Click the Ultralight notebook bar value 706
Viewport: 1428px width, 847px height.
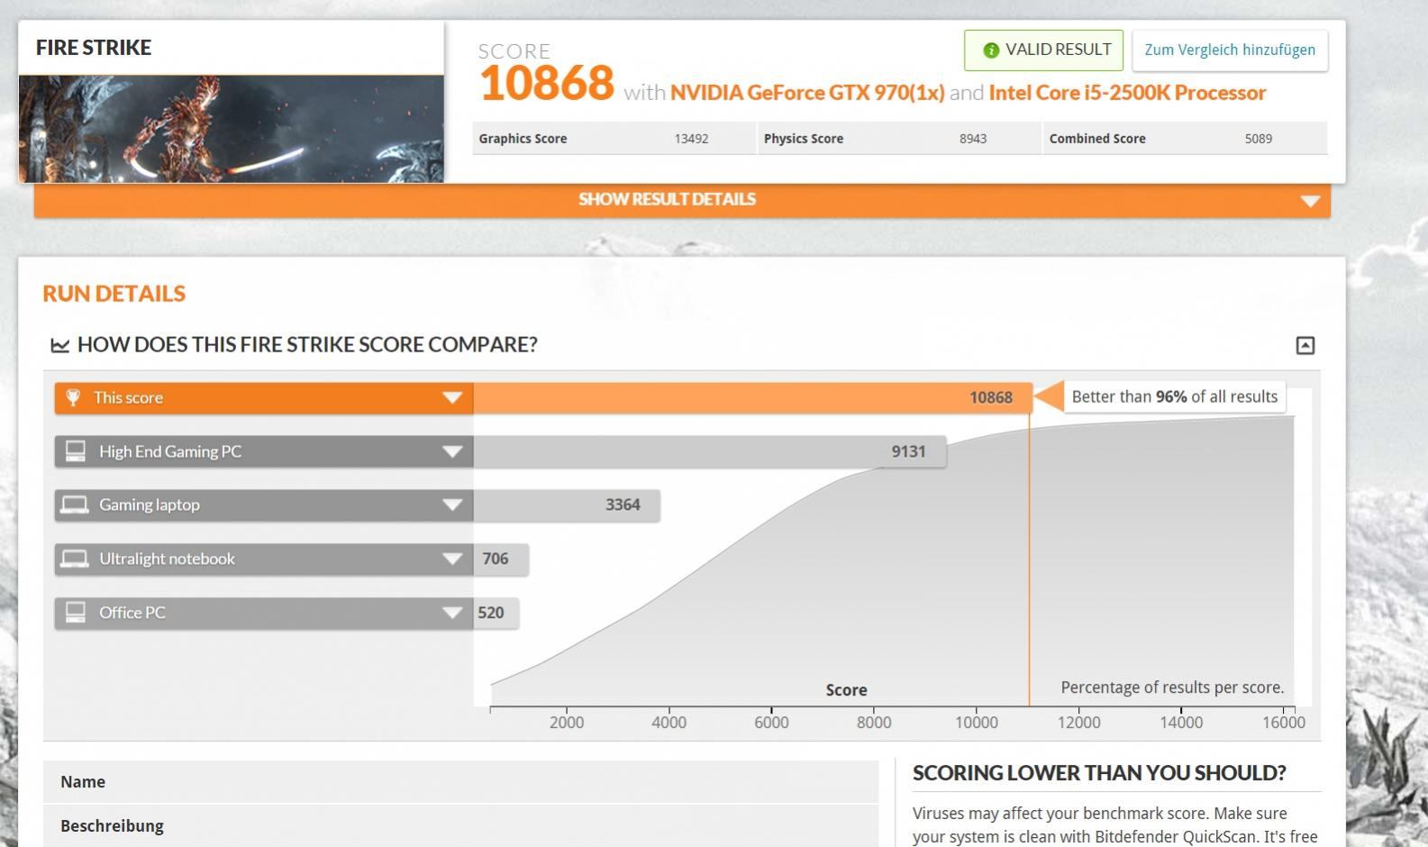pyautogui.click(x=496, y=559)
